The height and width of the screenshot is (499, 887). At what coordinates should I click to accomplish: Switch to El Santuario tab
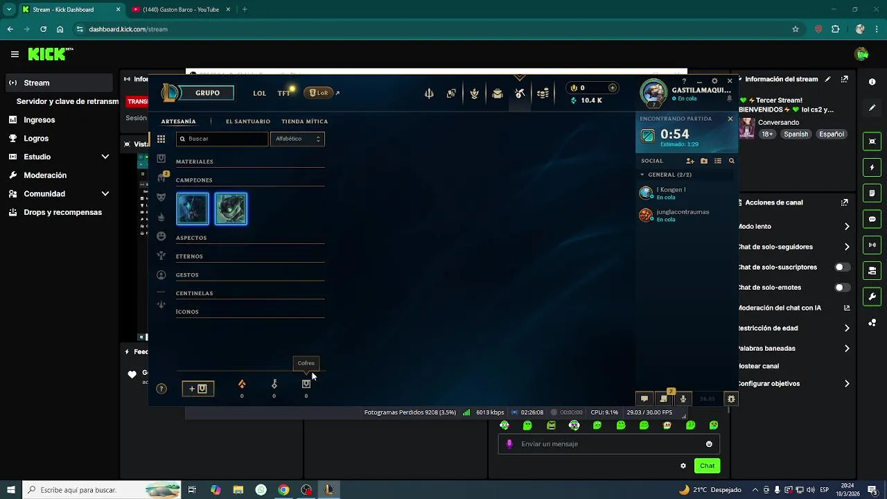pos(248,121)
